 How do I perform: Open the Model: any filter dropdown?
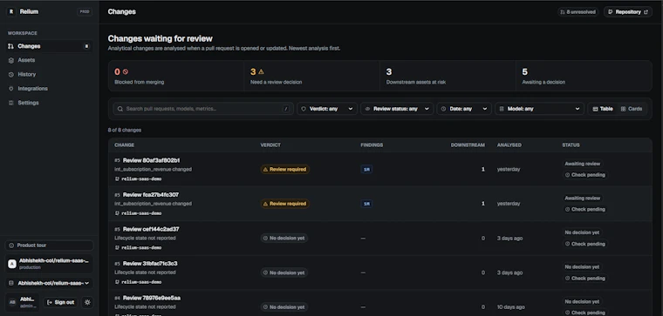coord(539,109)
